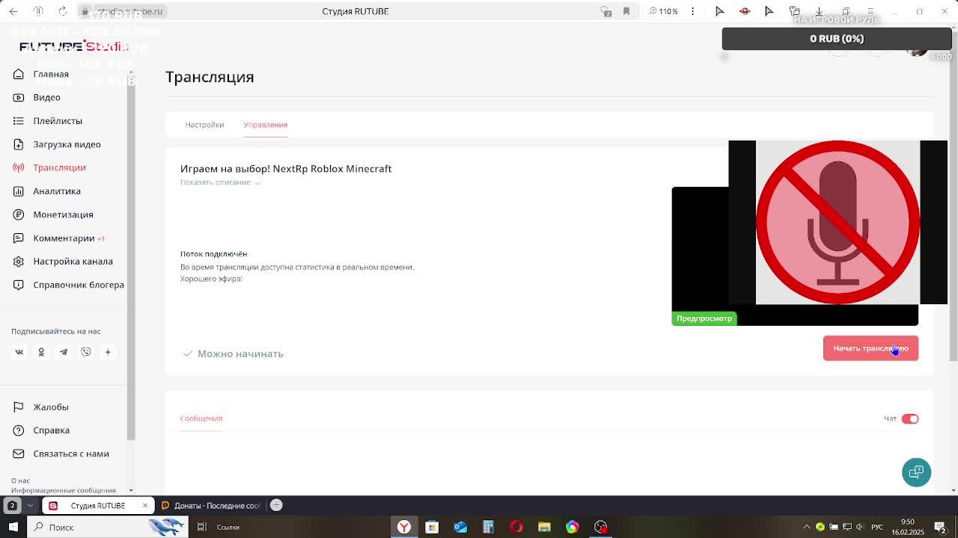Open Плейлисты in the sidebar
958x538 pixels.
[58, 120]
